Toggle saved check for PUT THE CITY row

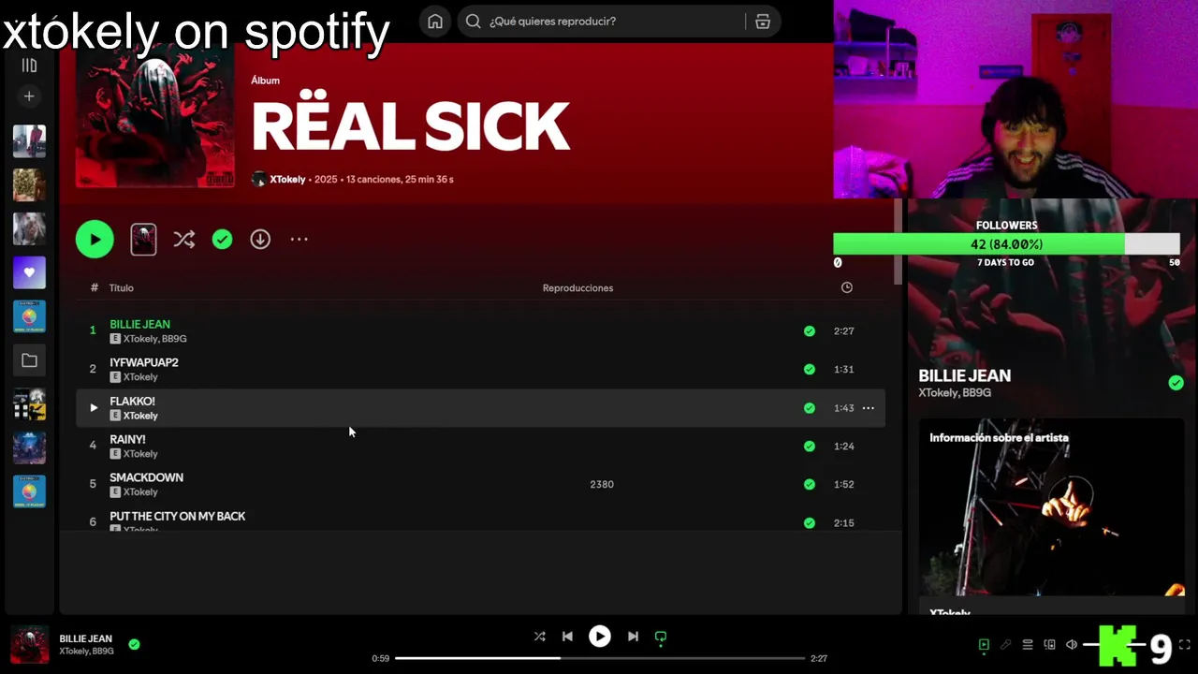pos(809,522)
